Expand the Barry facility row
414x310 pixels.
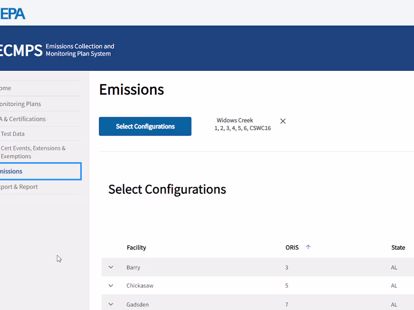(111, 267)
